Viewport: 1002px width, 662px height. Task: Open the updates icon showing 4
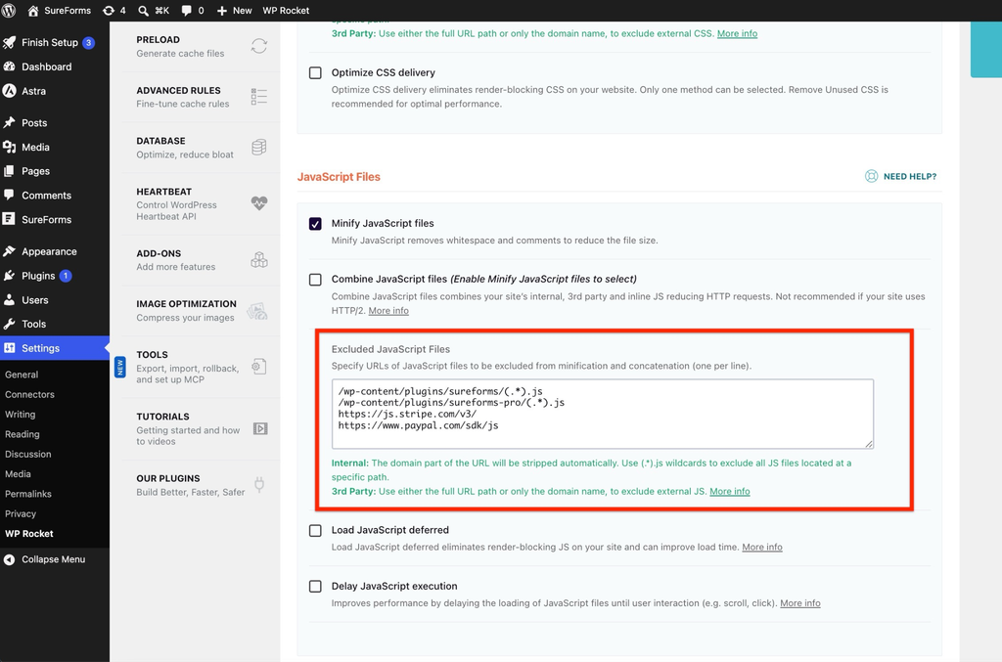tap(114, 10)
